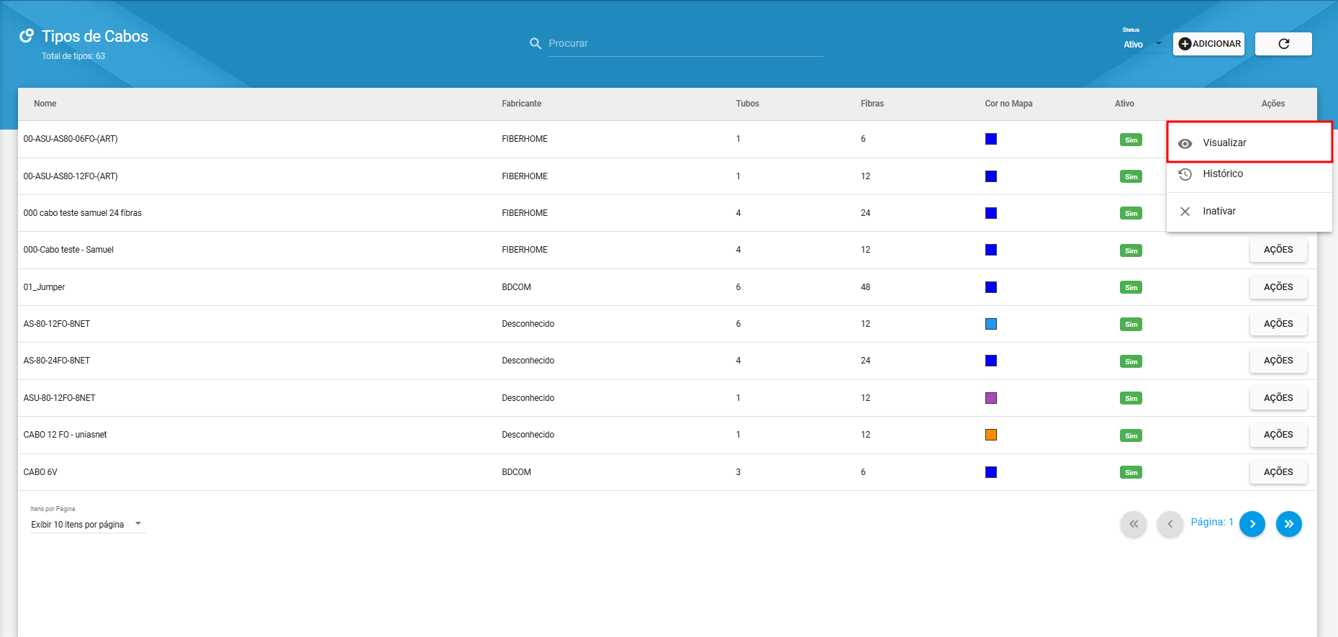Click the plus icon on ADICIONAR

[x=1185, y=44]
